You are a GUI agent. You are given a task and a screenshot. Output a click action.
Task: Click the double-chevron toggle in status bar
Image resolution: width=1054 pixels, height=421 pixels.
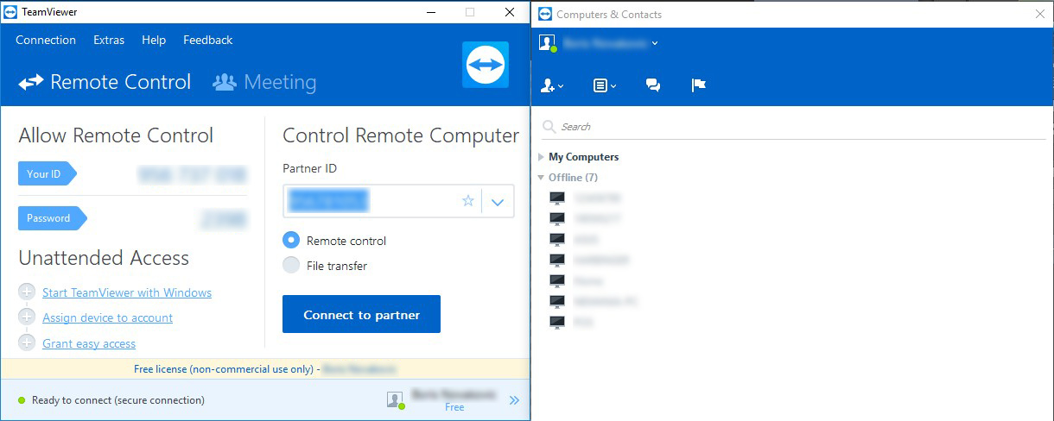[x=514, y=400]
